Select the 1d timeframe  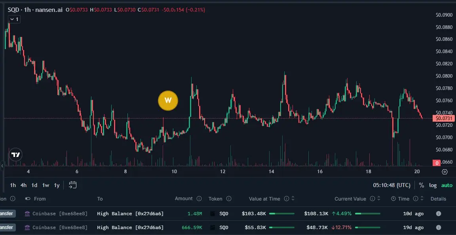tap(34, 185)
